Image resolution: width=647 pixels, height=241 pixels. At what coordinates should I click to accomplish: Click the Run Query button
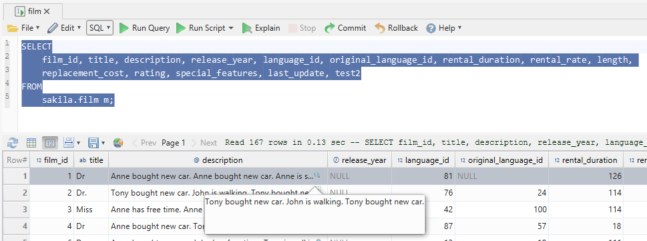(144, 28)
